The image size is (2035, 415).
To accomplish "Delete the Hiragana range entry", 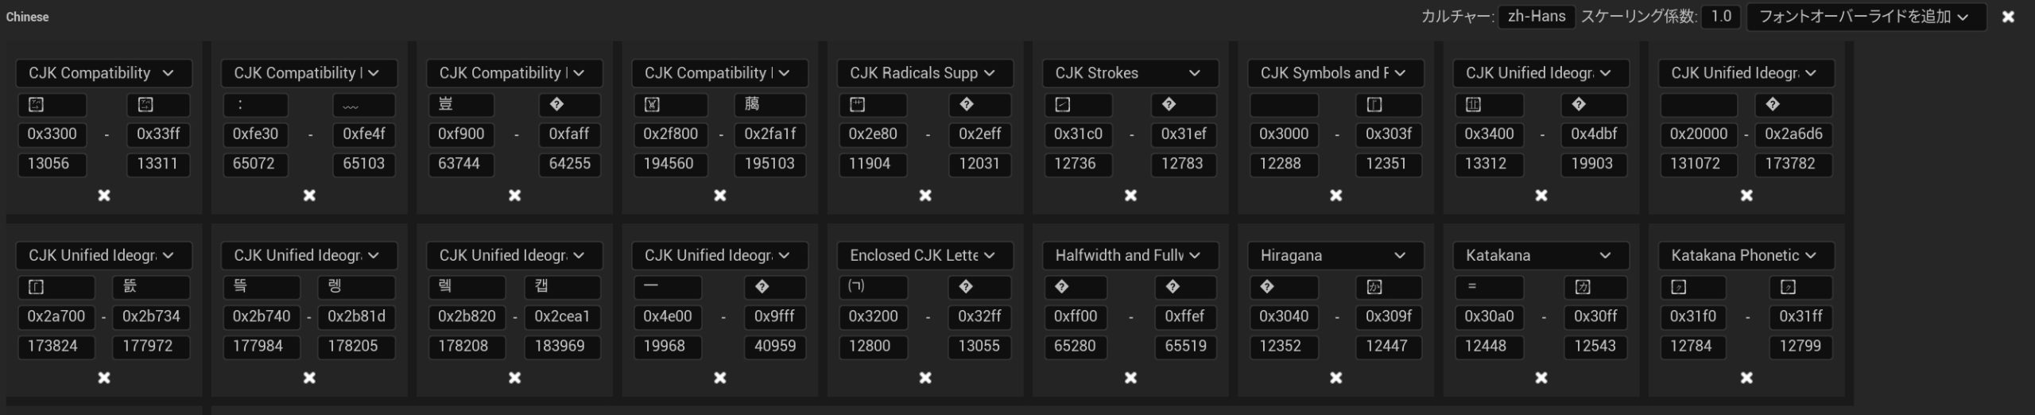I will [1335, 378].
